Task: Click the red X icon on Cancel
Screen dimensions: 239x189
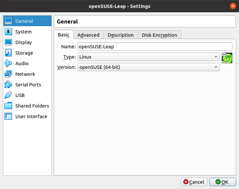Action: [186, 182]
